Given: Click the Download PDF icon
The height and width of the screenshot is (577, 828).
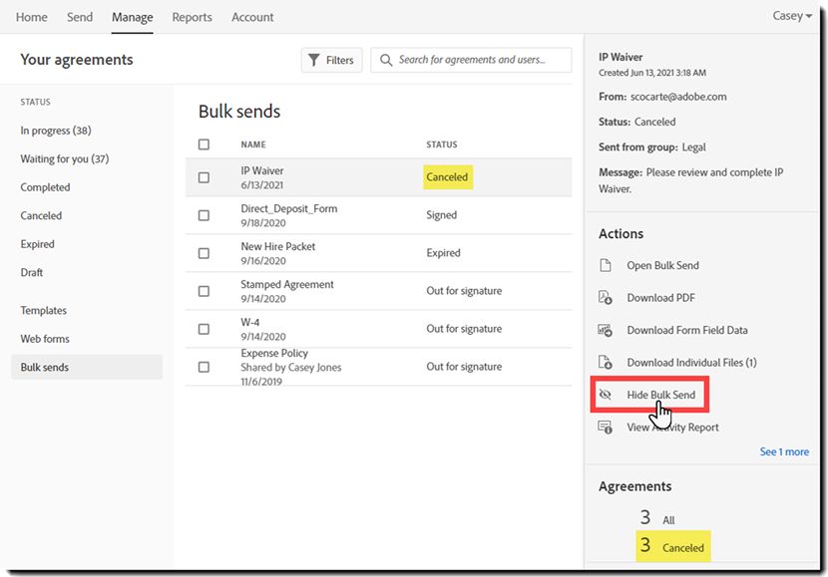Looking at the screenshot, I should click(605, 298).
